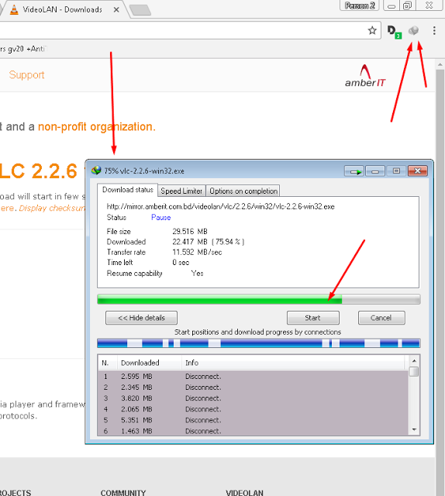
Task: Minimize the IDM download dialog
Action: (375, 171)
